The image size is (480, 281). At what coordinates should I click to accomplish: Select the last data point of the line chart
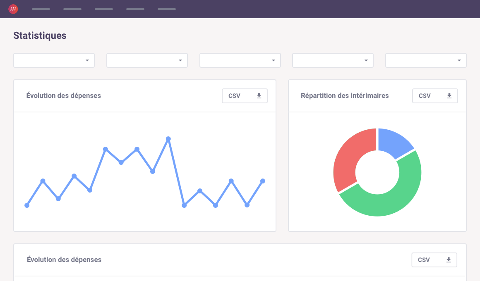coord(263,181)
